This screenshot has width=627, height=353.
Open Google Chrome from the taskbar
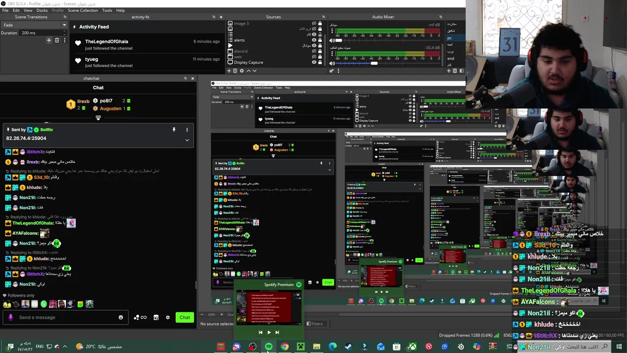[285, 347]
